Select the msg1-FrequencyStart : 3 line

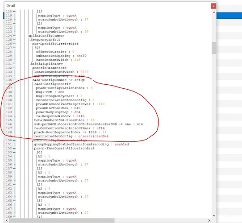[x=59, y=96]
